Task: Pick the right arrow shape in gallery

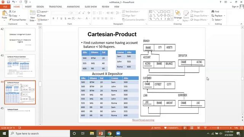Action: pos(162,15)
